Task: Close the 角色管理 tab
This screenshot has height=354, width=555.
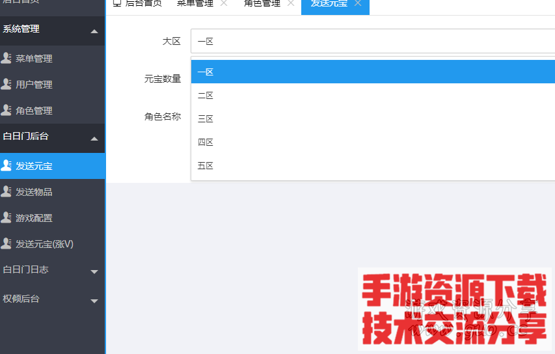Action: (291, 3)
